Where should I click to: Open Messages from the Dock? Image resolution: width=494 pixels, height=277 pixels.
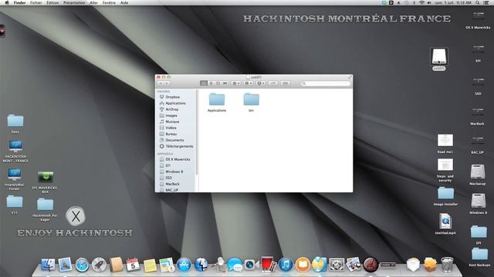(235, 265)
